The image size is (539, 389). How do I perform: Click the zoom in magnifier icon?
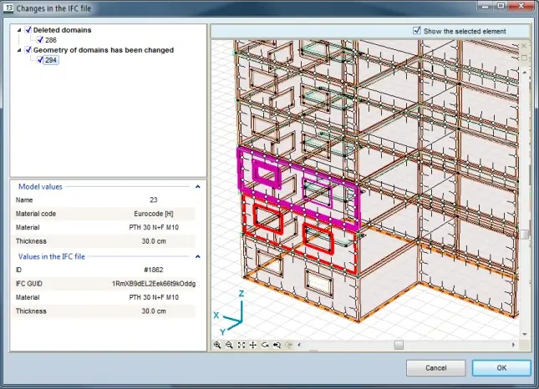217,344
